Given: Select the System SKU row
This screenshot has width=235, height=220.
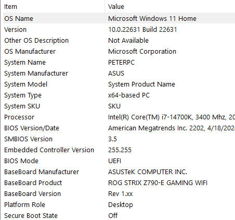Looking at the screenshot, I should pos(119,106).
